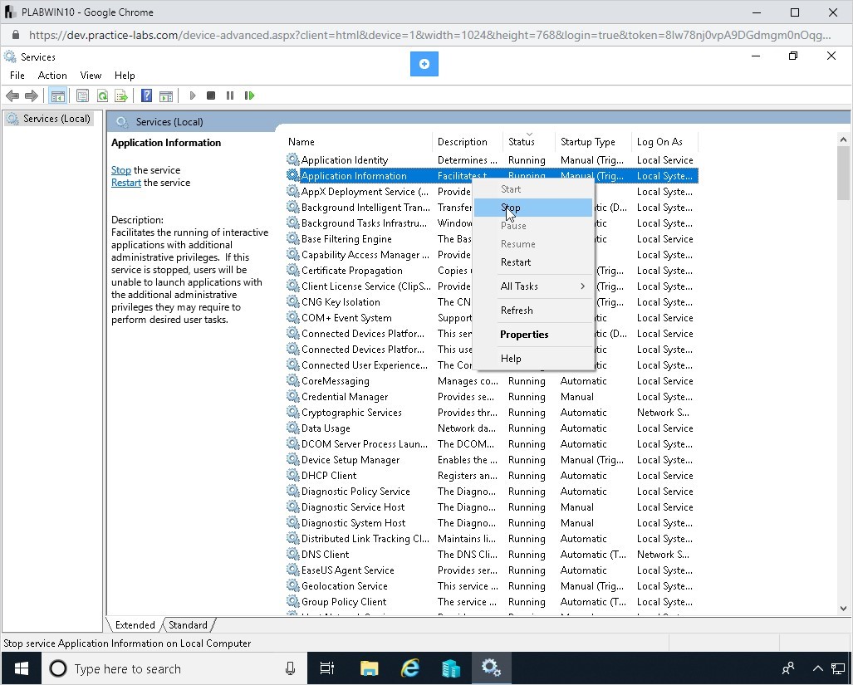Click the vertical scrollbar thumb
Viewport: 853px width, 685px height.
[843, 174]
